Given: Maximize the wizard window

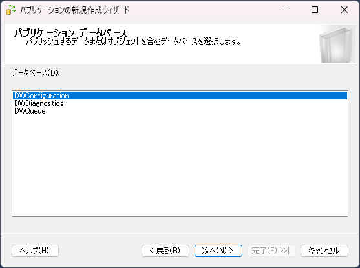Looking at the screenshot, I should (315, 10).
